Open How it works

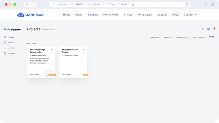point(111,15)
